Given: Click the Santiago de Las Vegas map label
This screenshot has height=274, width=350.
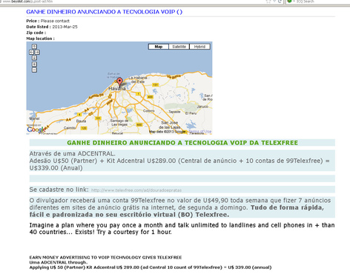Looking at the screenshot, I should (x=119, y=122).
